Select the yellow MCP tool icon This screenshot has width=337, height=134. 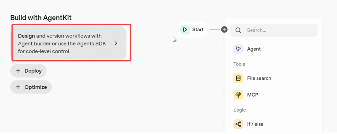click(x=238, y=95)
